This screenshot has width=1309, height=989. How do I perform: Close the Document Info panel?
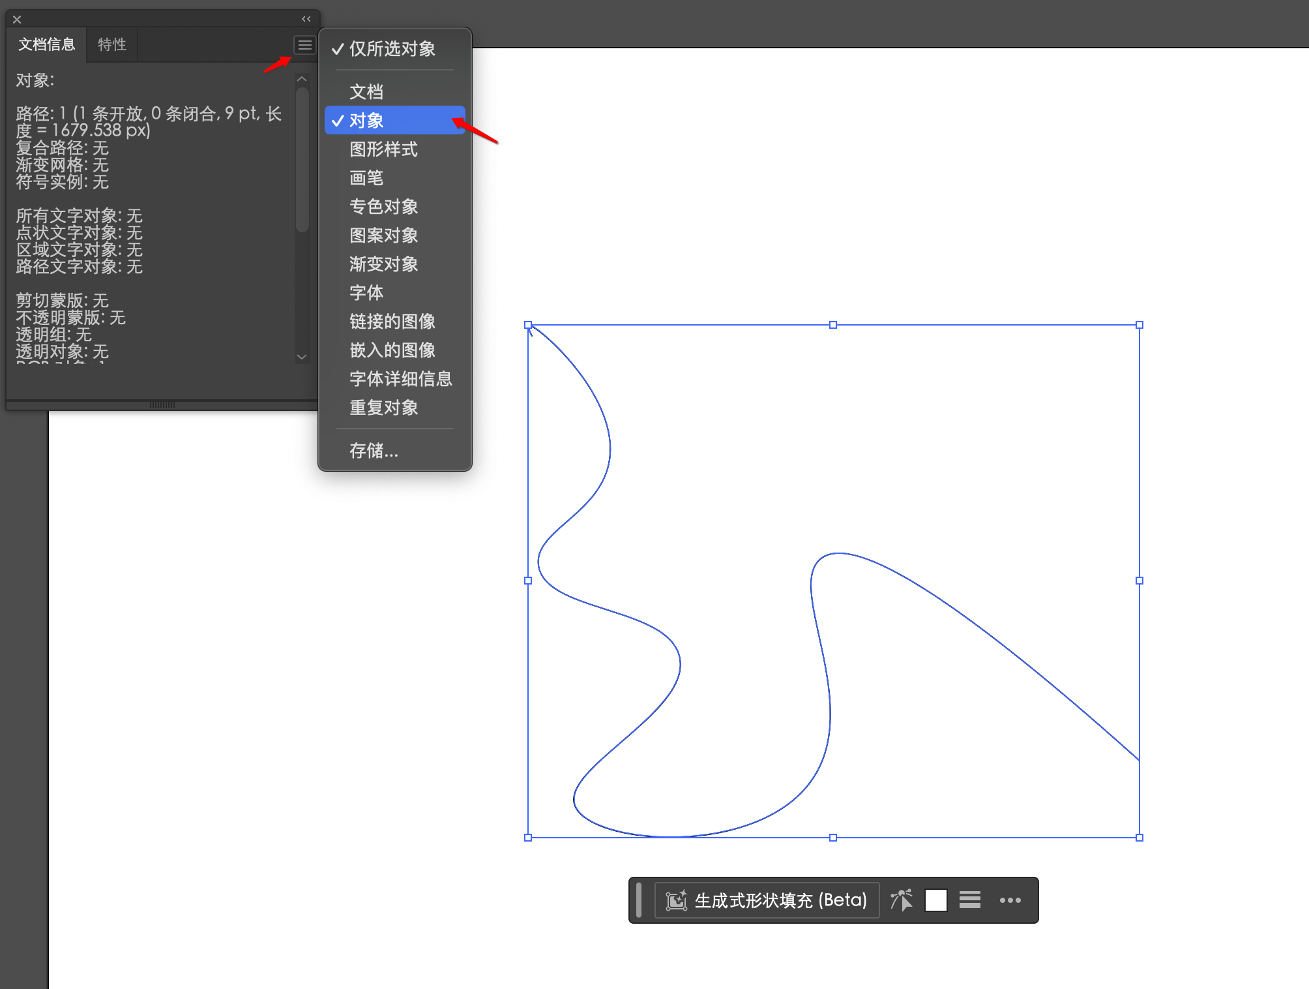pos(17,20)
